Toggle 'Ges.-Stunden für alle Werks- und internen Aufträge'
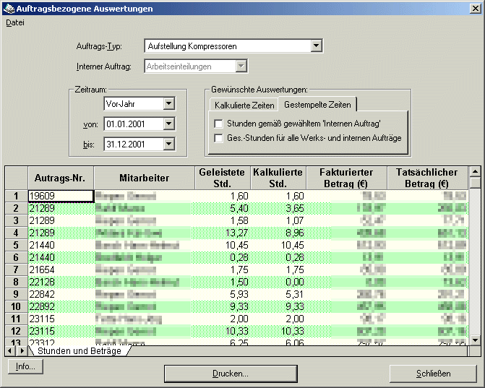This screenshot has height=388, width=485. [x=219, y=138]
